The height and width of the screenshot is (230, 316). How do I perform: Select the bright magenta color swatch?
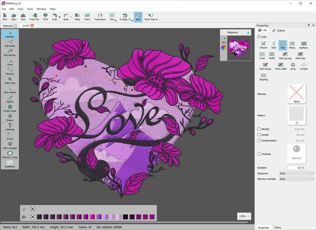(x=92, y=217)
